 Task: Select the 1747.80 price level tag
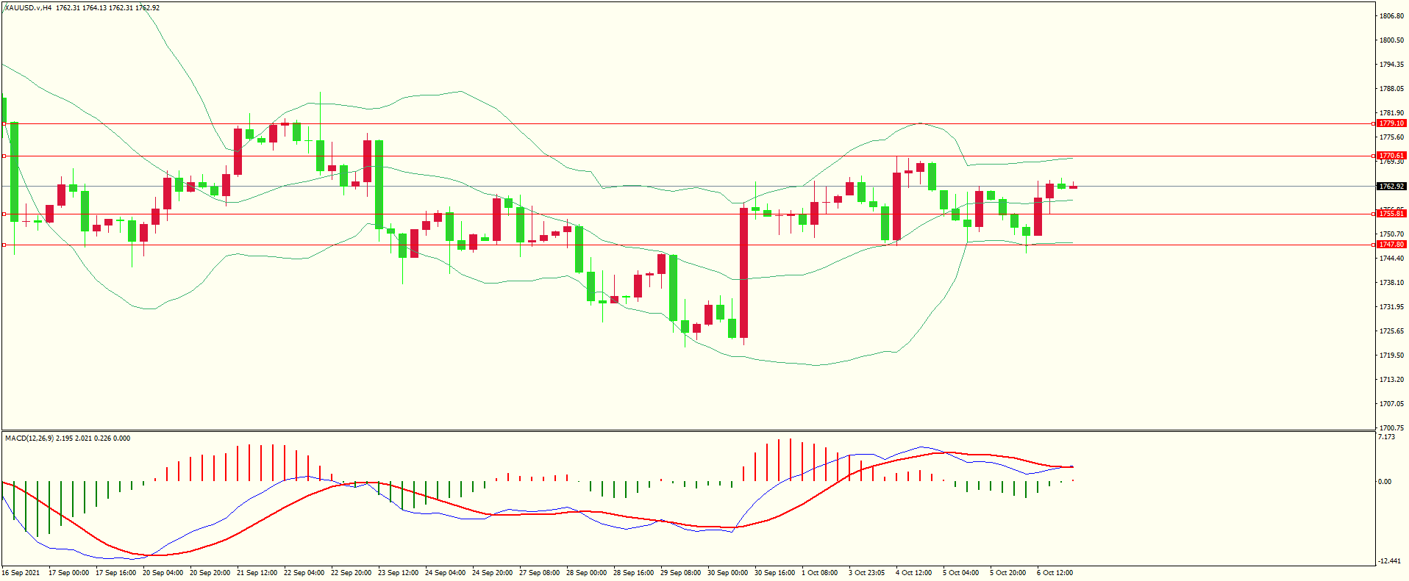[x=1391, y=245]
